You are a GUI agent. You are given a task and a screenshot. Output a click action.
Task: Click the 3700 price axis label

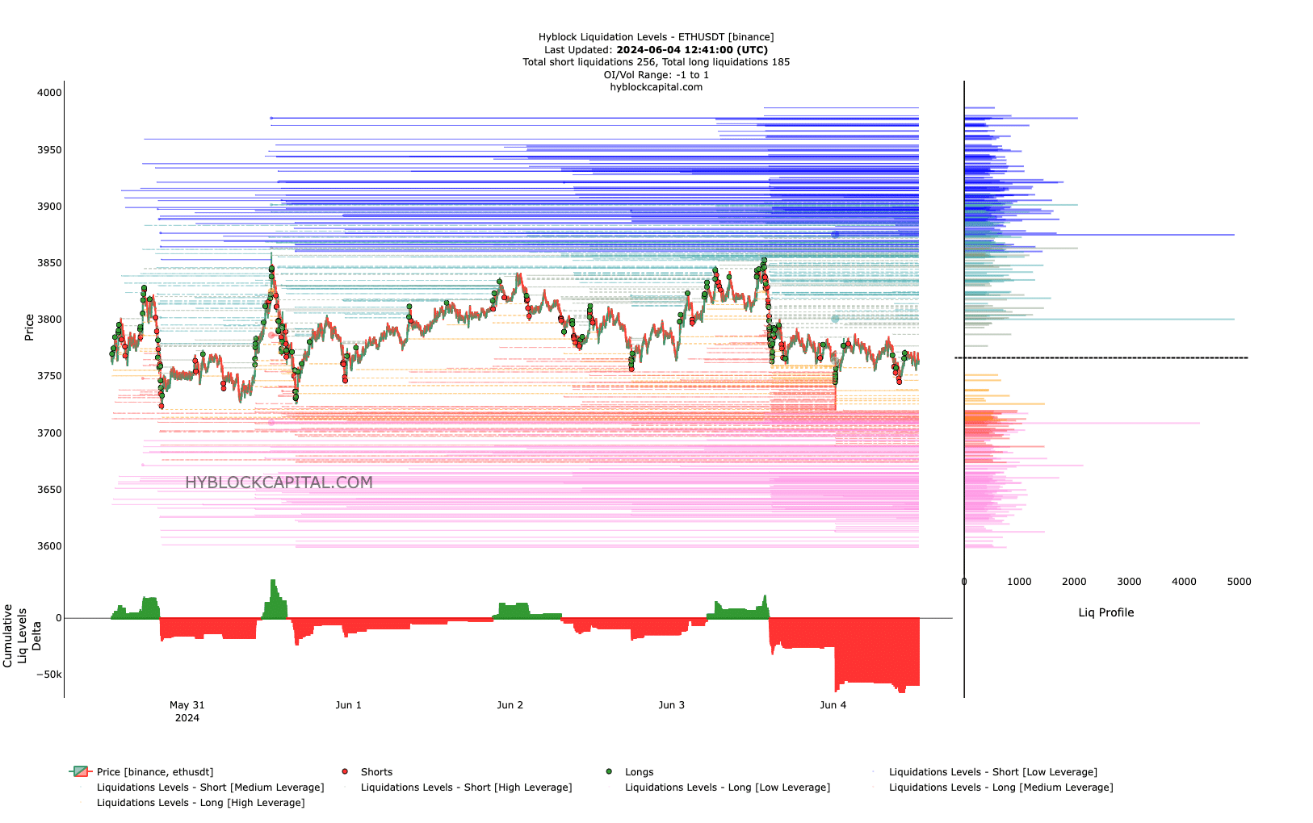[49, 433]
